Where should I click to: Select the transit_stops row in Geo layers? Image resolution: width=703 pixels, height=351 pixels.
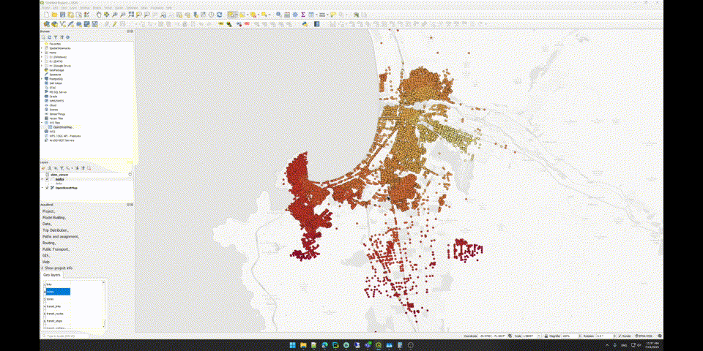pos(57,321)
